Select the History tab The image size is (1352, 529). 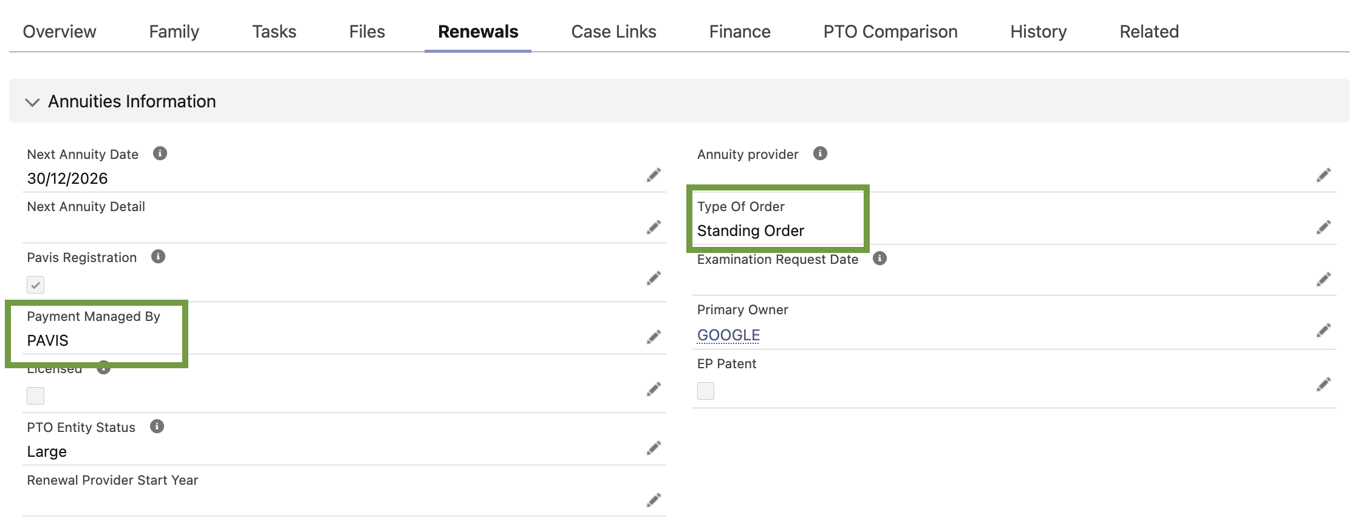click(x=1038, y=32)
